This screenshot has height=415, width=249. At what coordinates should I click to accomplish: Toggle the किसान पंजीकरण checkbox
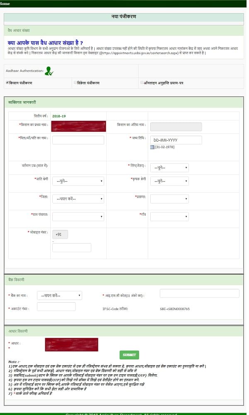pyautogui.click(x=7, y=83)
